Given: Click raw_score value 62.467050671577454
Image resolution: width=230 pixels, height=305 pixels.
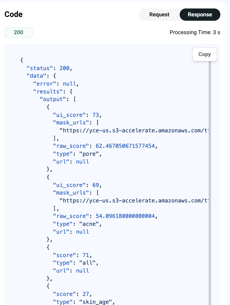Looking at the screenshot, I should click(125, 146).
